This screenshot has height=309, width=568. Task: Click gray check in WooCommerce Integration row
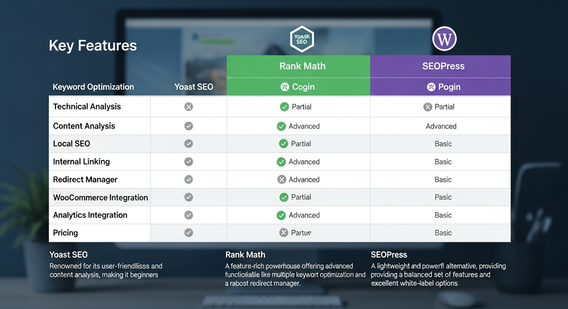point(188,197)
